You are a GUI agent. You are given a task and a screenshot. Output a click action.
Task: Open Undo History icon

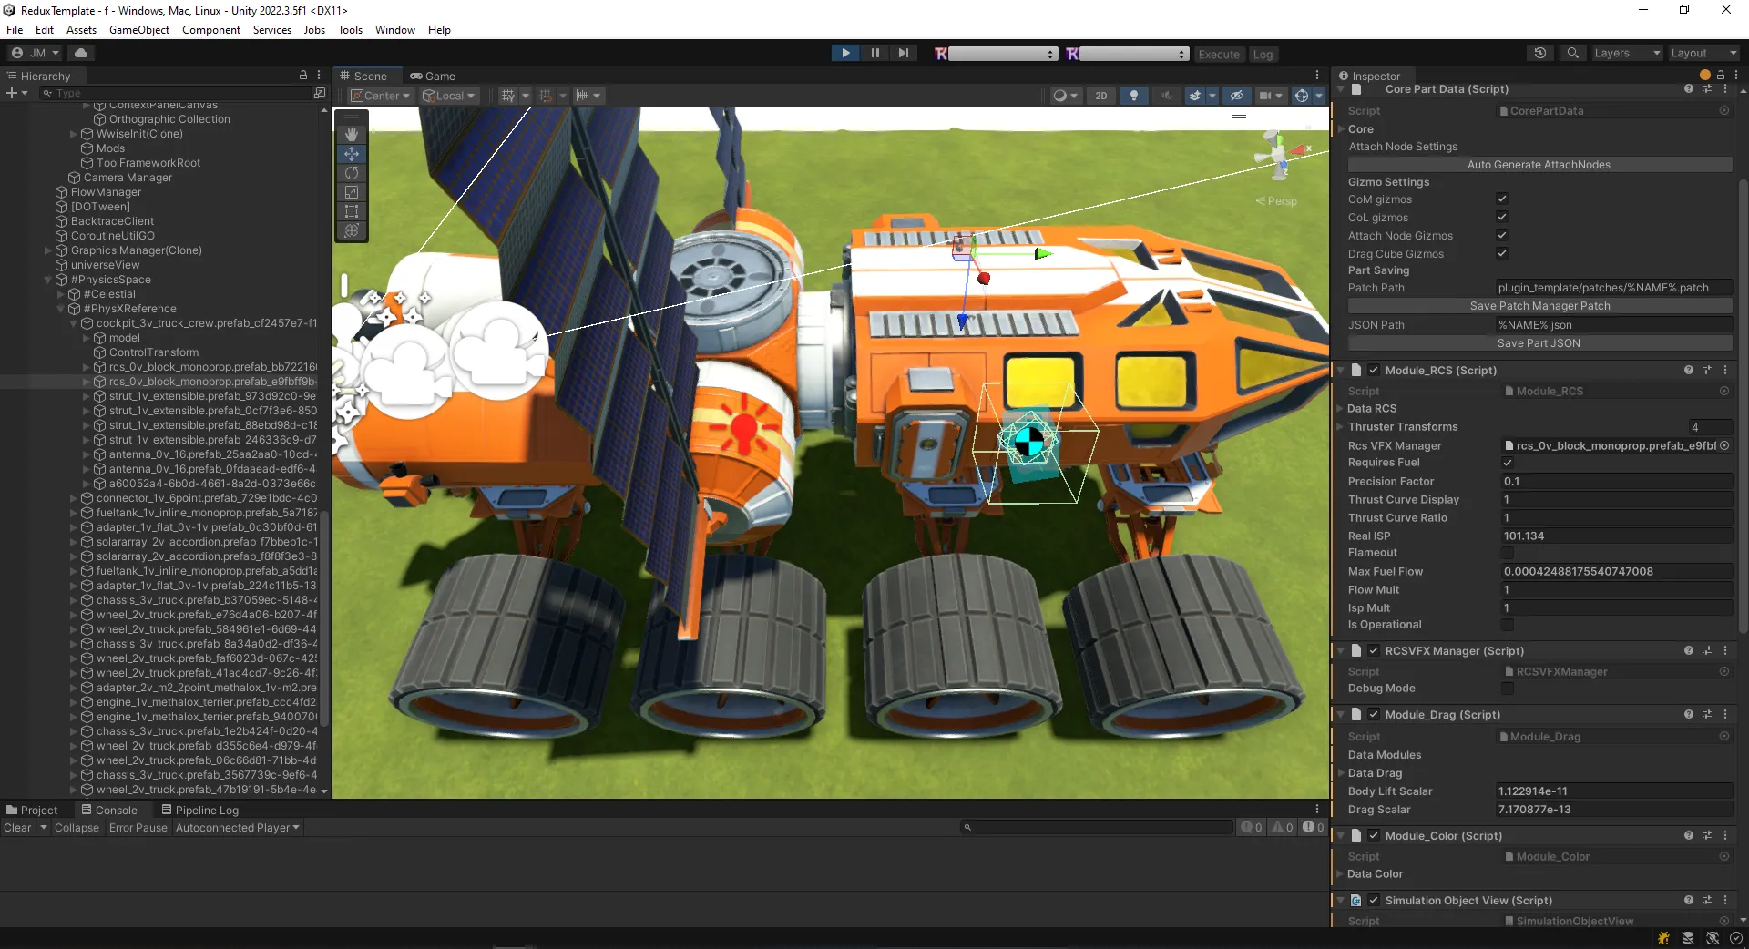pyautogui.click(x=1540, y=54)
